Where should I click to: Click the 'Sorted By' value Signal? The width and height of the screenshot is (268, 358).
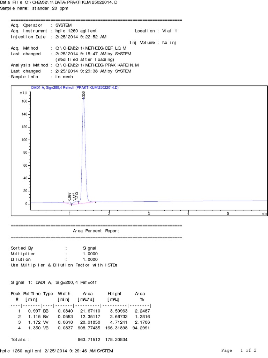90,248
